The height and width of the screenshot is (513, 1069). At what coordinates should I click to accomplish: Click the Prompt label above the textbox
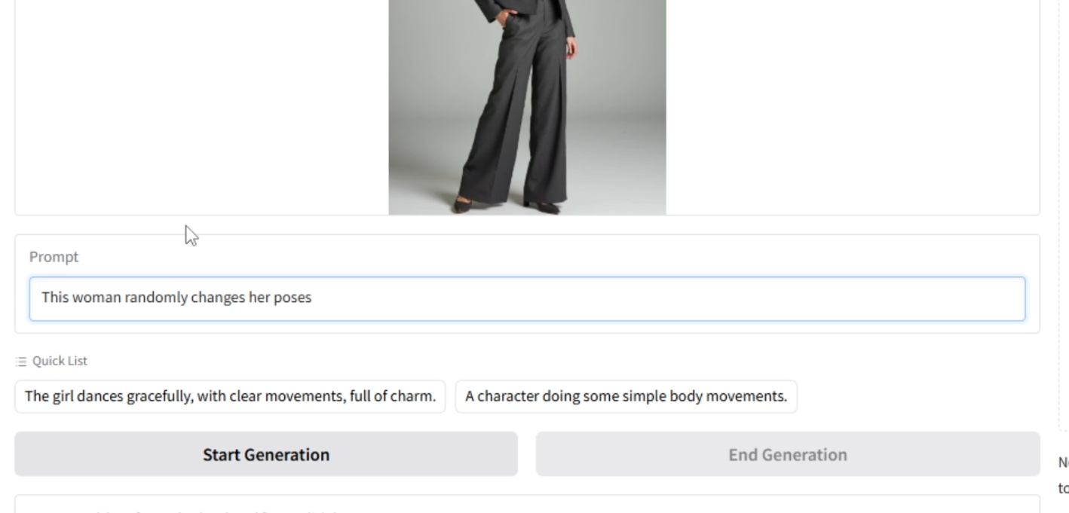[x=54, y=257]
